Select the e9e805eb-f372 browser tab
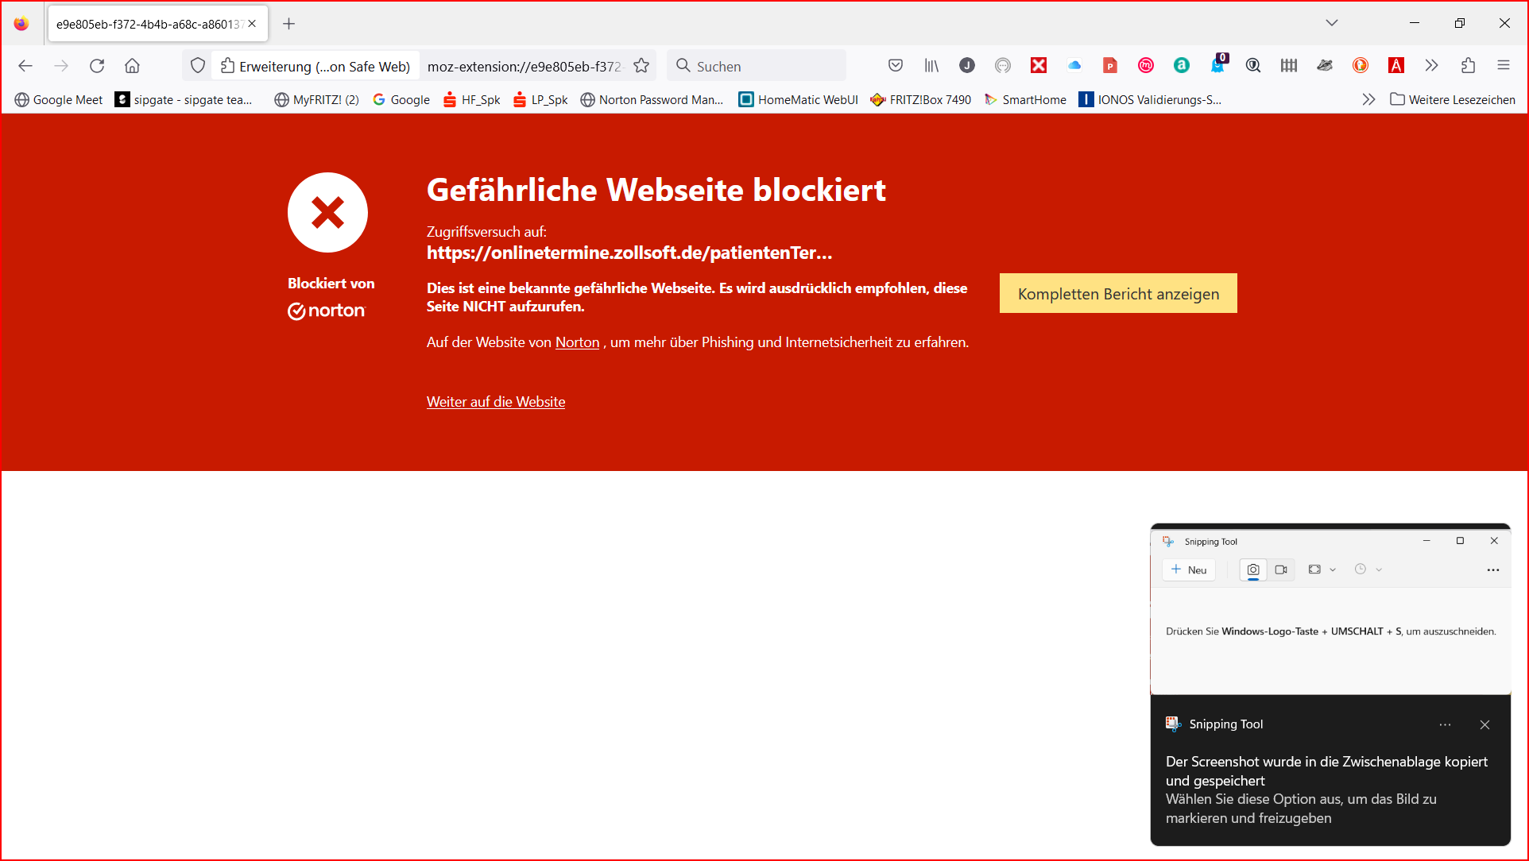1529x861 pixels. click(157, 24)
